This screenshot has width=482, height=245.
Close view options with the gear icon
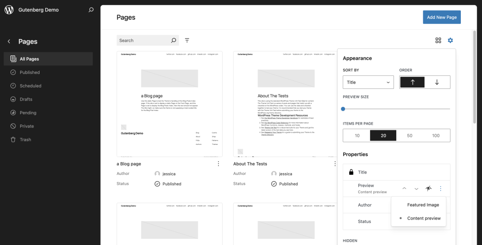(x=450, y=40)
